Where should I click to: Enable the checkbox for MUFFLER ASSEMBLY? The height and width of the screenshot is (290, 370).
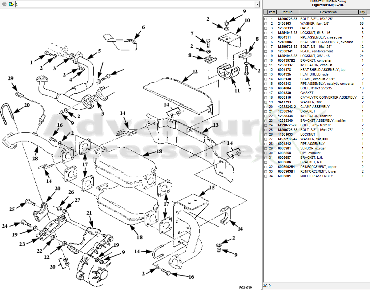pos(266,176)
